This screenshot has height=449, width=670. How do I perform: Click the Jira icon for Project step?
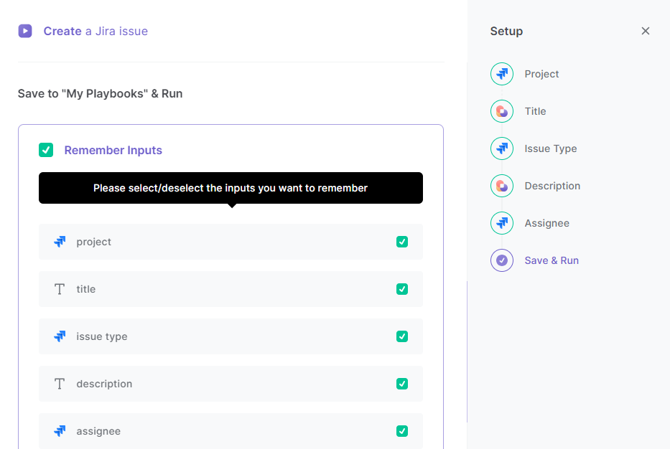(x=502, y=74)
